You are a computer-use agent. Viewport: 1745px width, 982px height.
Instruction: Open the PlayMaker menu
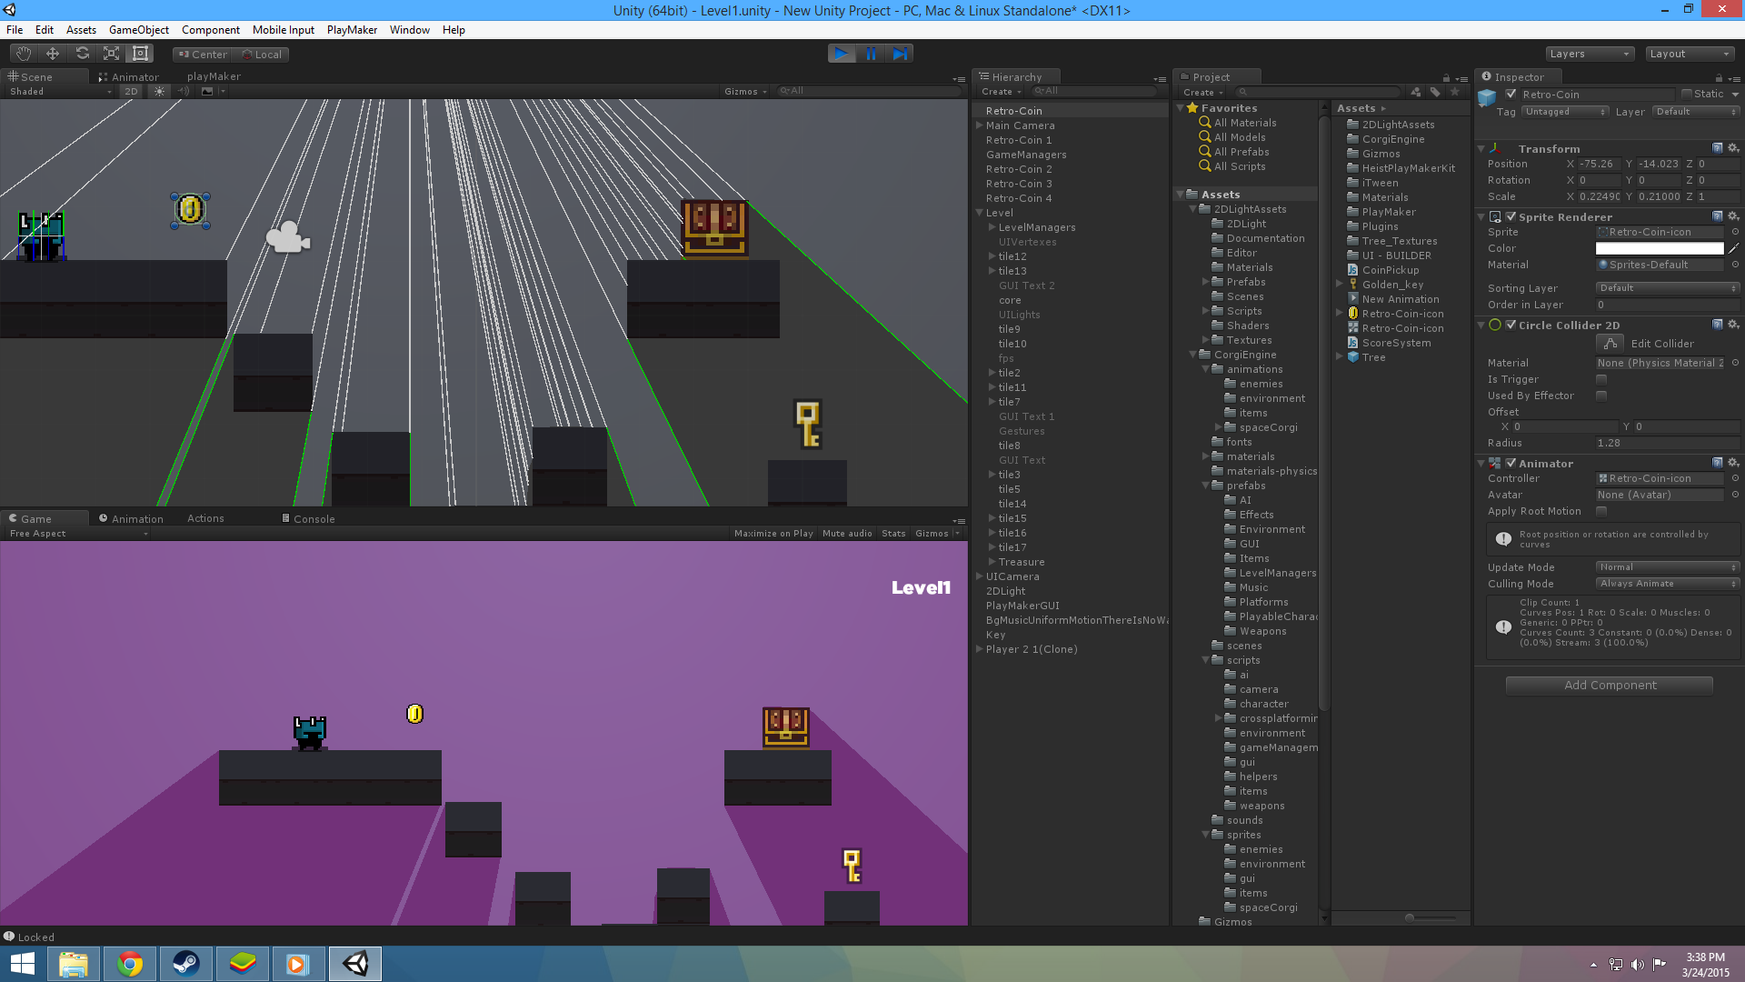(352, 29)
